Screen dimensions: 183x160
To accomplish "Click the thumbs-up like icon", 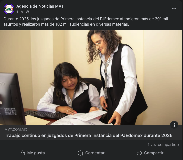I will tap(22, 153).
